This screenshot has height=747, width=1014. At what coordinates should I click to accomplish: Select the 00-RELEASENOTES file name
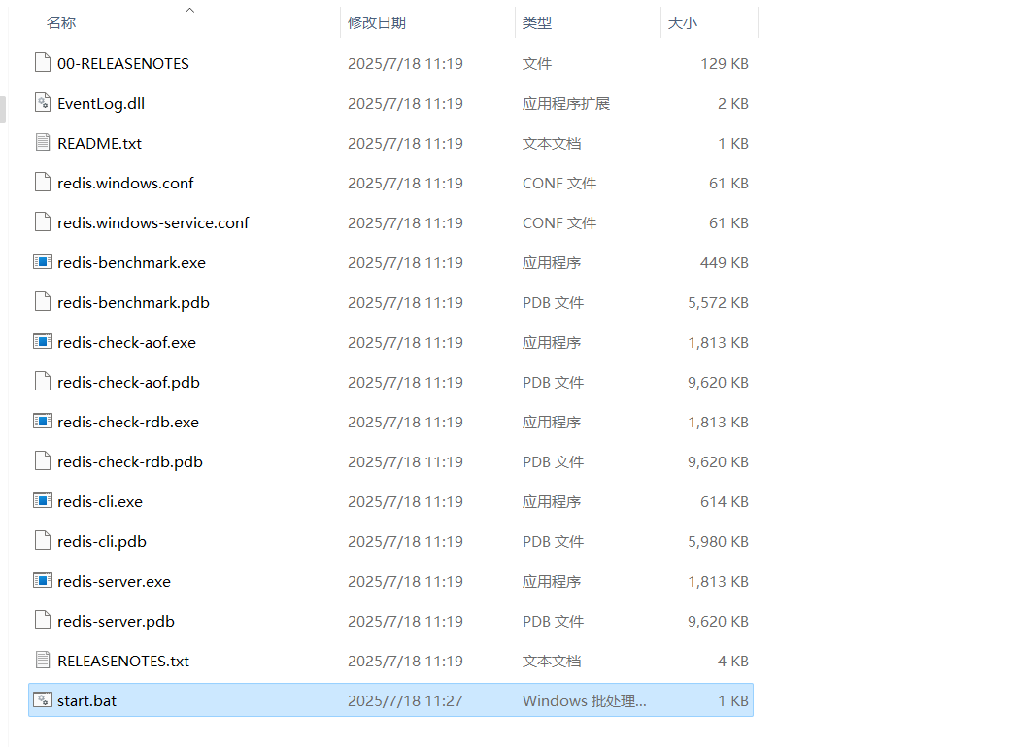pos(123,63)
